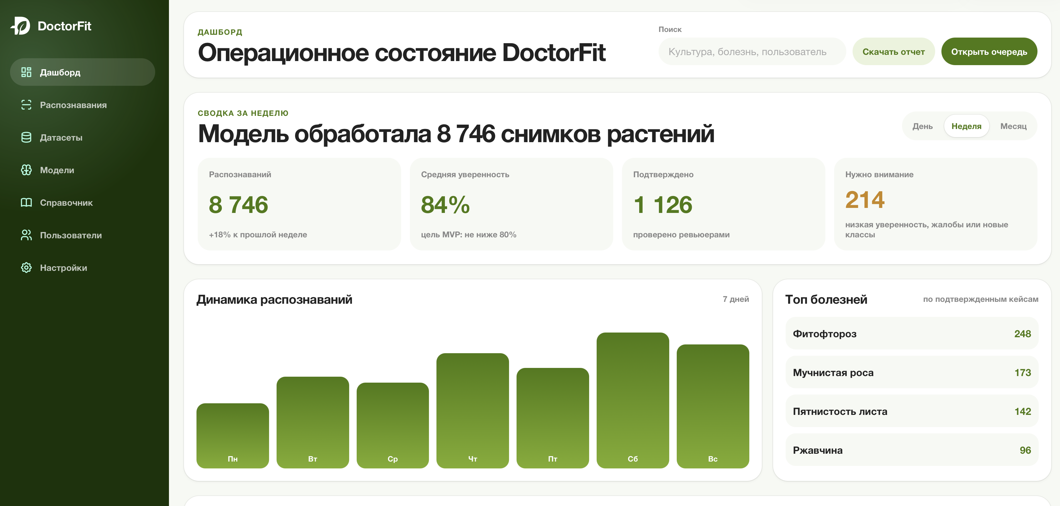The image size is (1060, 506).
Task: Click the СВОДКА ЗА НЕДЕЛЮ label
Action: coord(243,113)
